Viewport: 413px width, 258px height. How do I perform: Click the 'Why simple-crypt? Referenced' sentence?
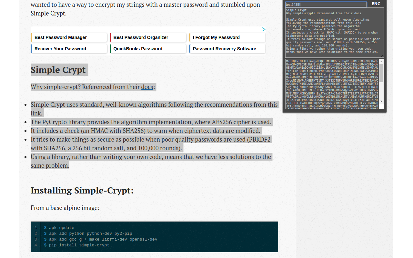[93, 87]
